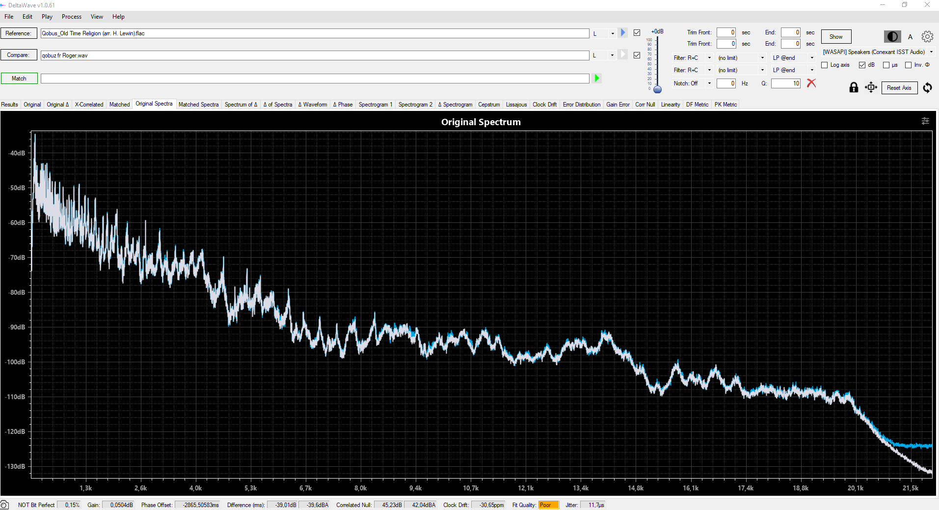Switch to the Clock Drift tab
This screenshot has height=510, width=939.
tap(545, 105)
